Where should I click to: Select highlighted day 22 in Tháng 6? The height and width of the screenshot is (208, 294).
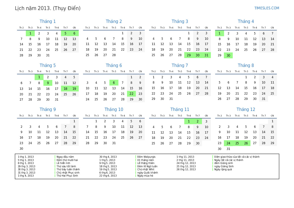131,94
